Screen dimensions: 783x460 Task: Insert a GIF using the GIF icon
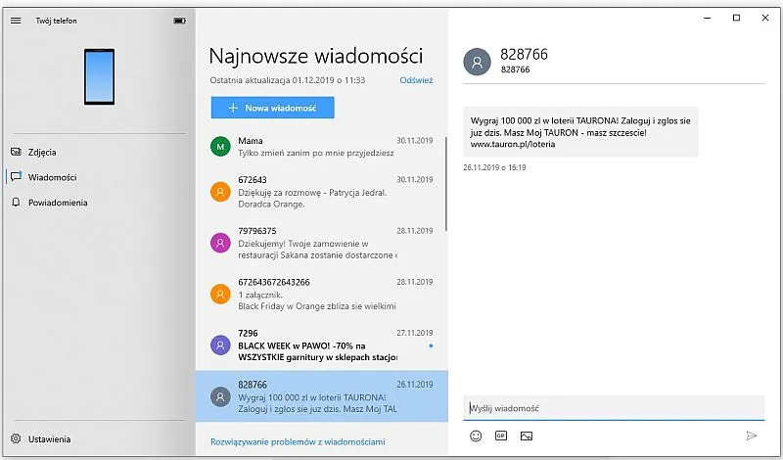click(501, 436)
